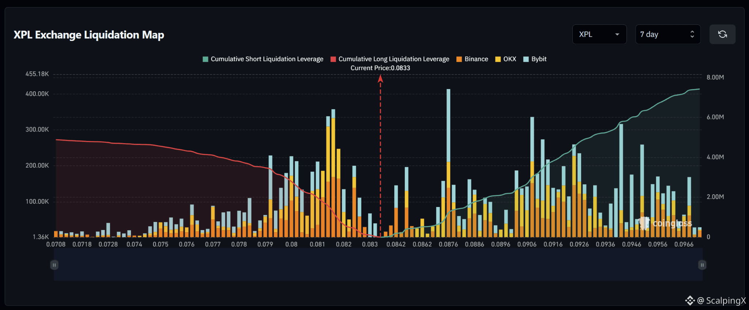
Task: Click the right zoom slider handle
Action: click(702, 265)
